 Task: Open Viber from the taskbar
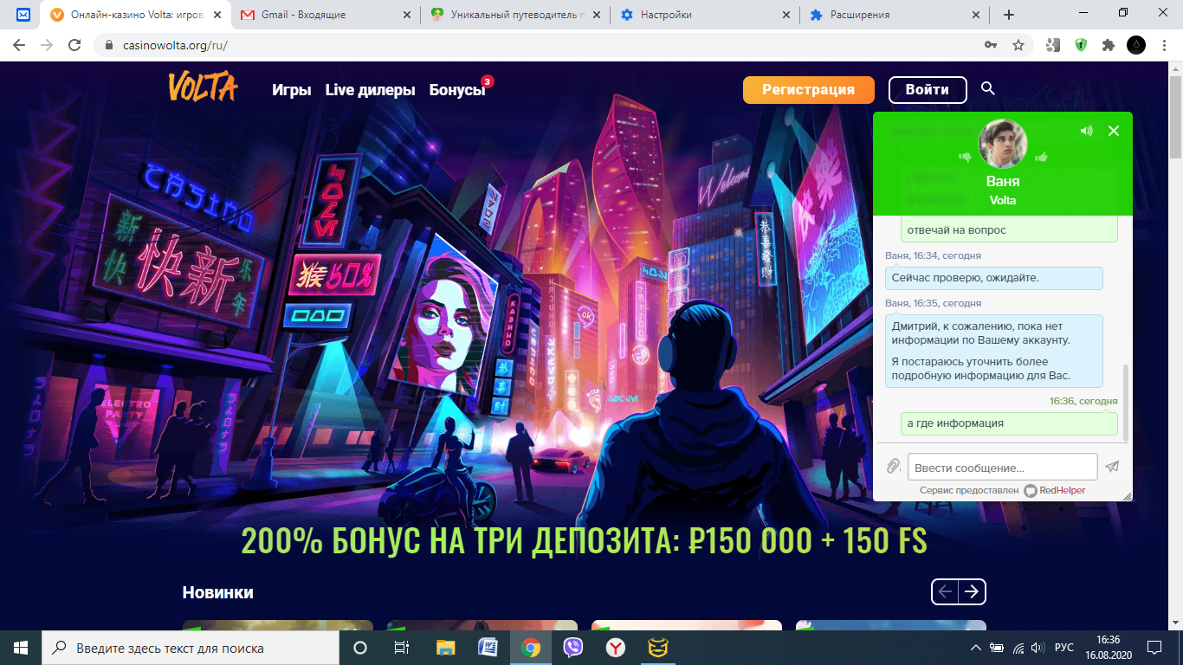point(572,648)
